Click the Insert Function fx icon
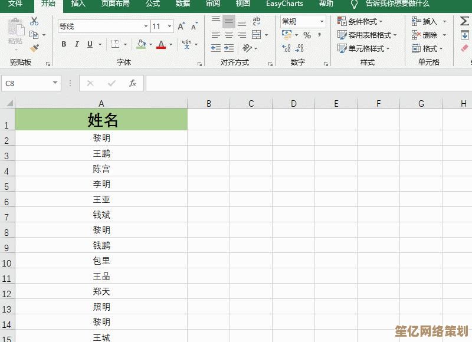The width and height of the screenshot is (472, 342). [x=133, y=83]
